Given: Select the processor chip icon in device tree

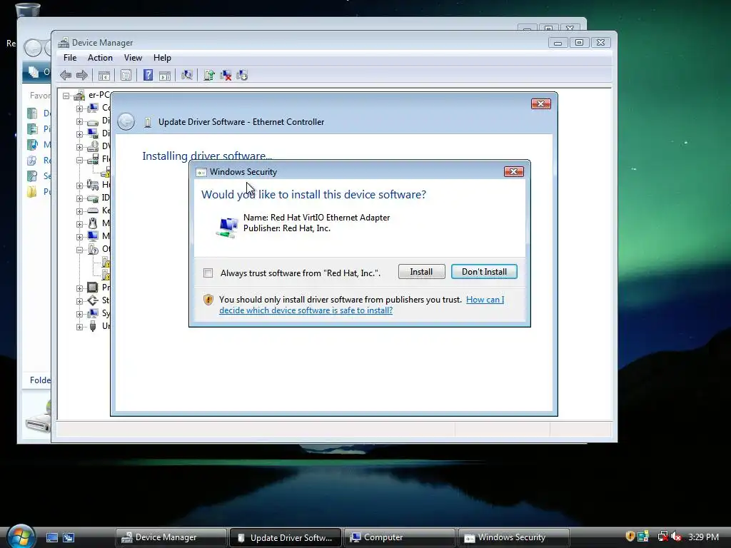Looking at the screenshot, I should (93, 287).
